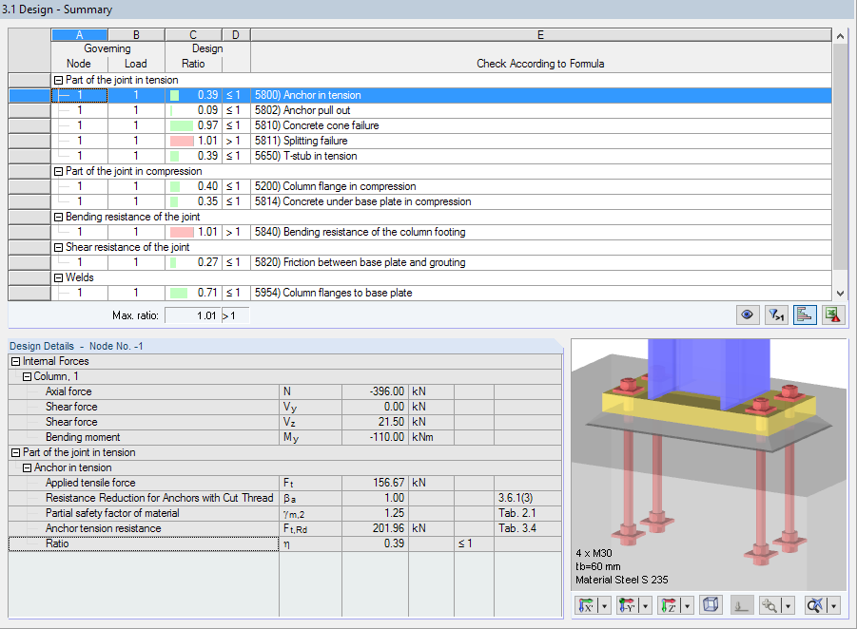Set view in Z' direction

[x=670, y=605]
